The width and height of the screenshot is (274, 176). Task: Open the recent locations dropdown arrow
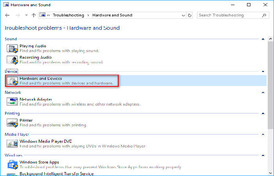26,15
